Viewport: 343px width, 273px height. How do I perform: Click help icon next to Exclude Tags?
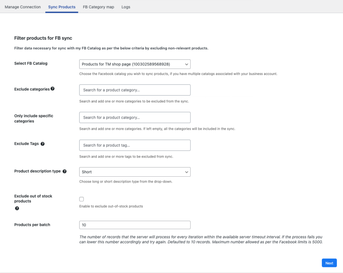43,144
